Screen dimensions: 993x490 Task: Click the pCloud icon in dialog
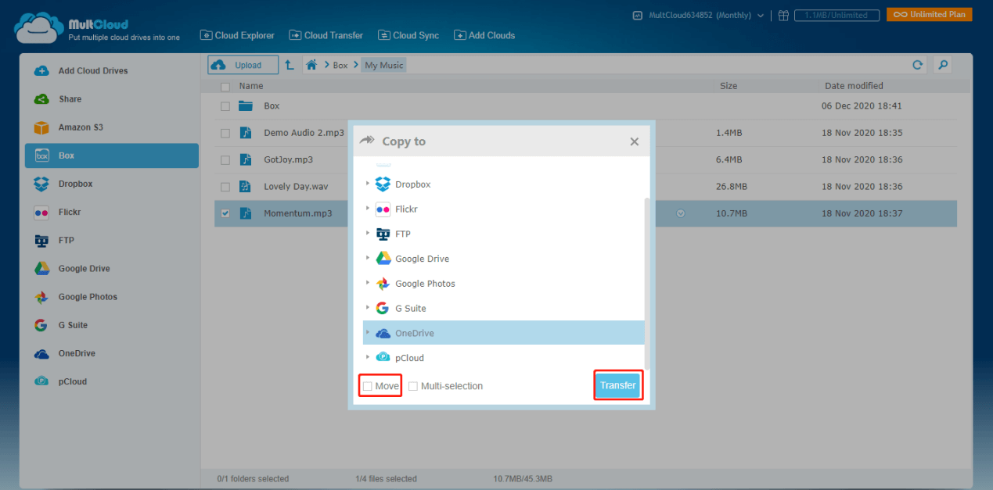[383, 358]
